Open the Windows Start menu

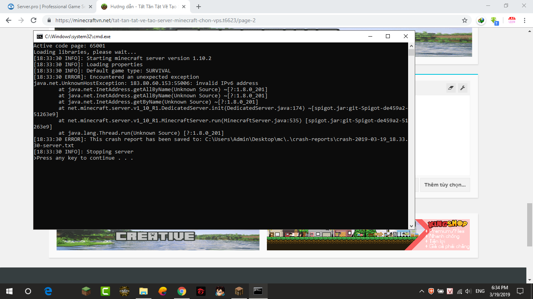[9, 291]
